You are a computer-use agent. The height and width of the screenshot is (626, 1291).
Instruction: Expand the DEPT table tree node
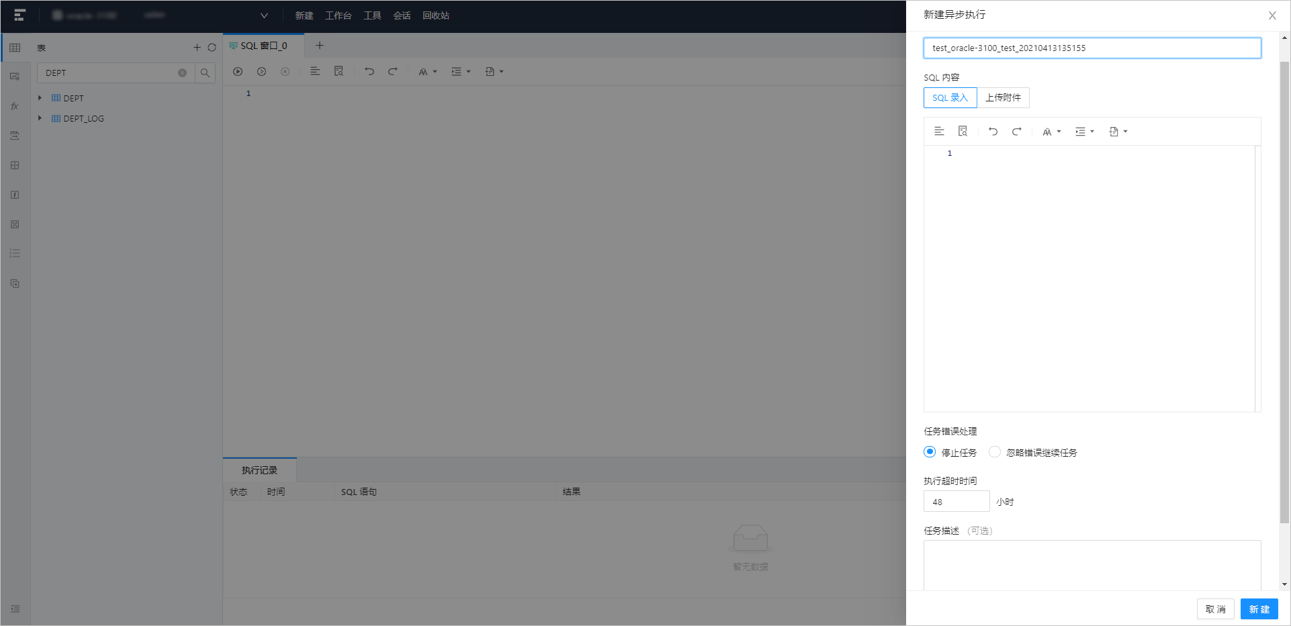coord(40,98)
